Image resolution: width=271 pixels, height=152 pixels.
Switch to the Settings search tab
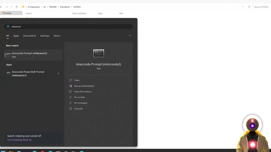pos(45,36)
